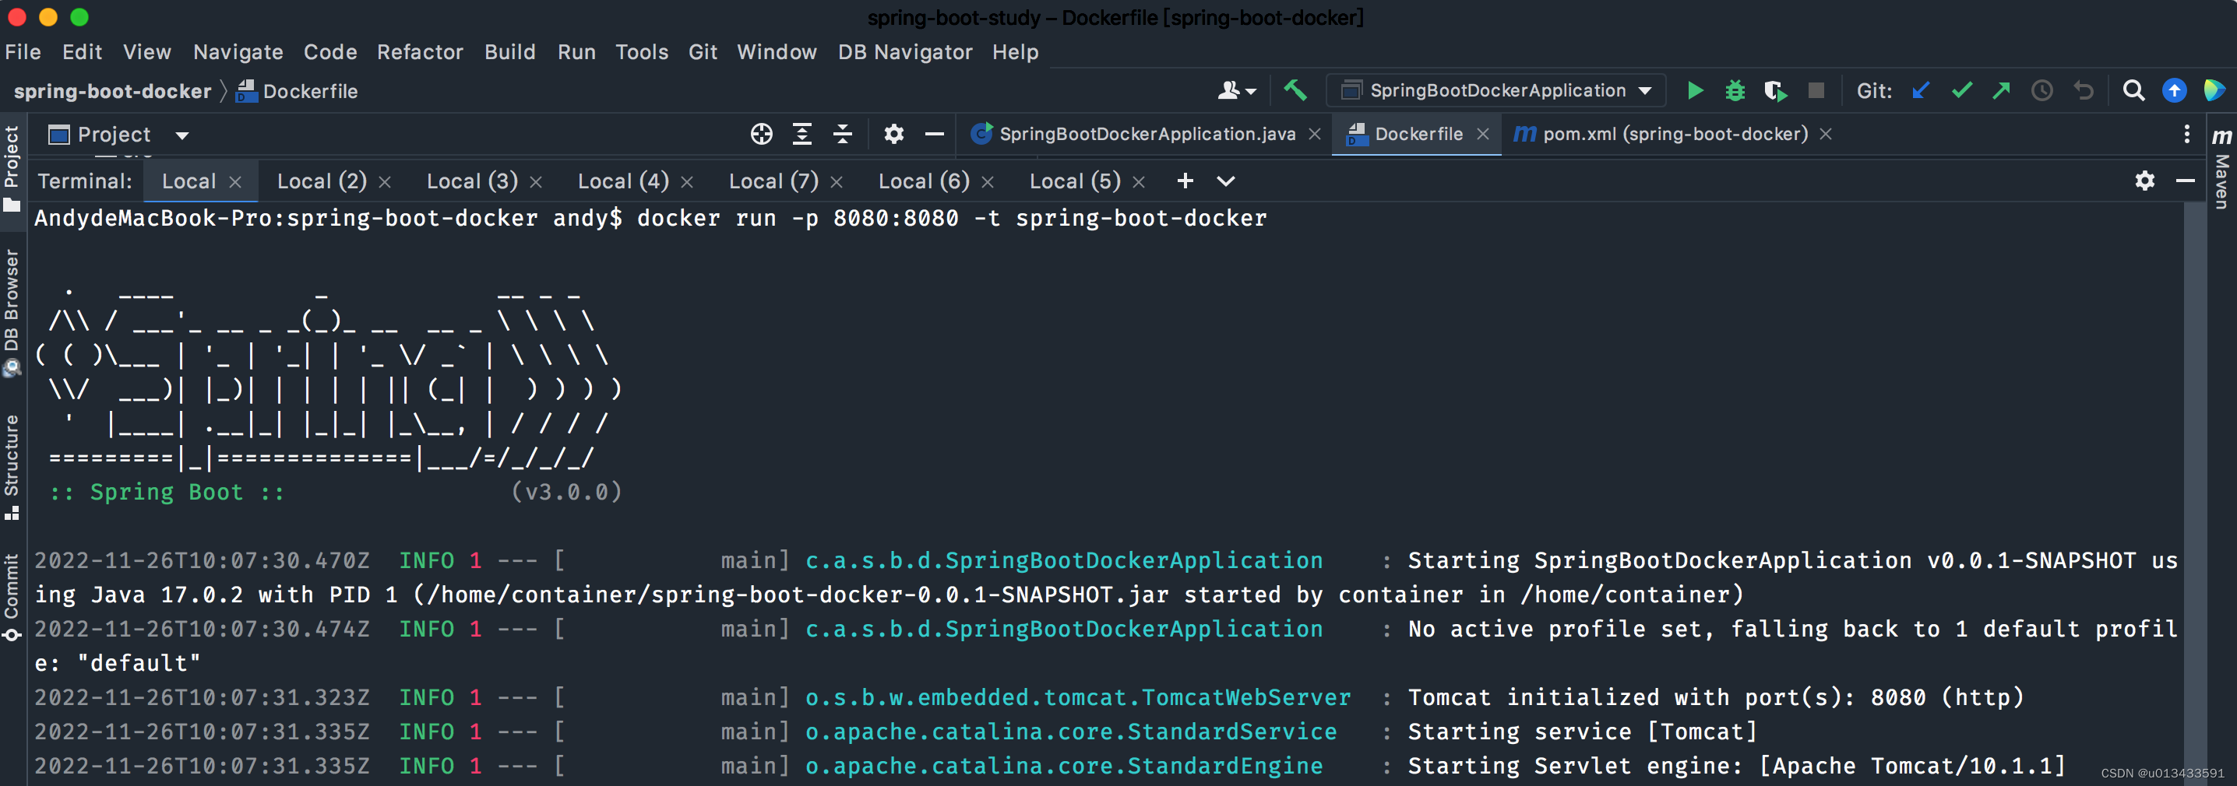The height and width of the screenshot is (786, 2237).
Task: Show Git history clock icon
Action: coord(2042,90)
